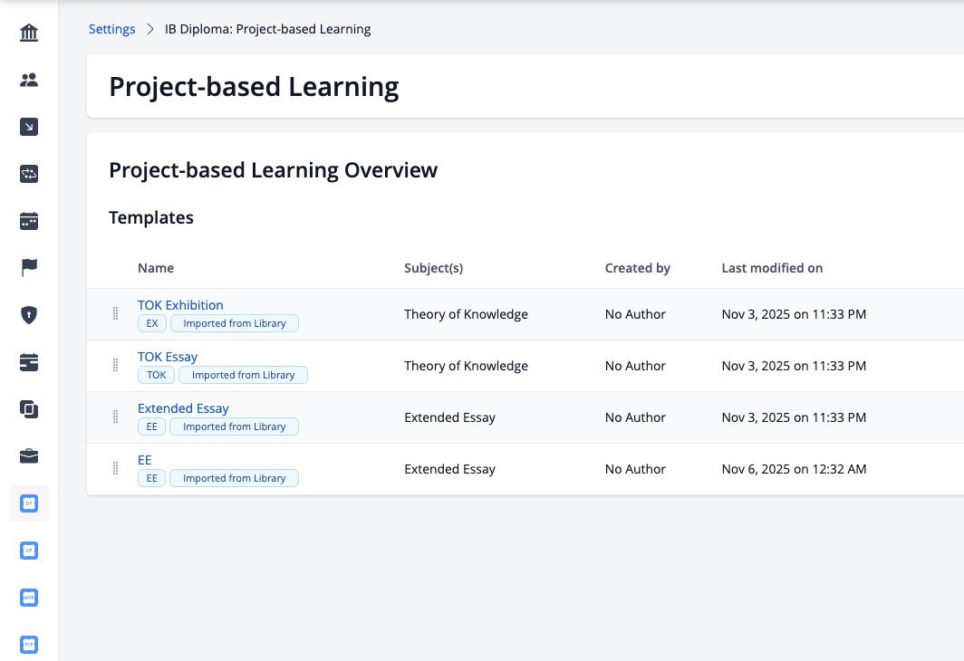Click the drag handle for EE template row

[116, 469]
